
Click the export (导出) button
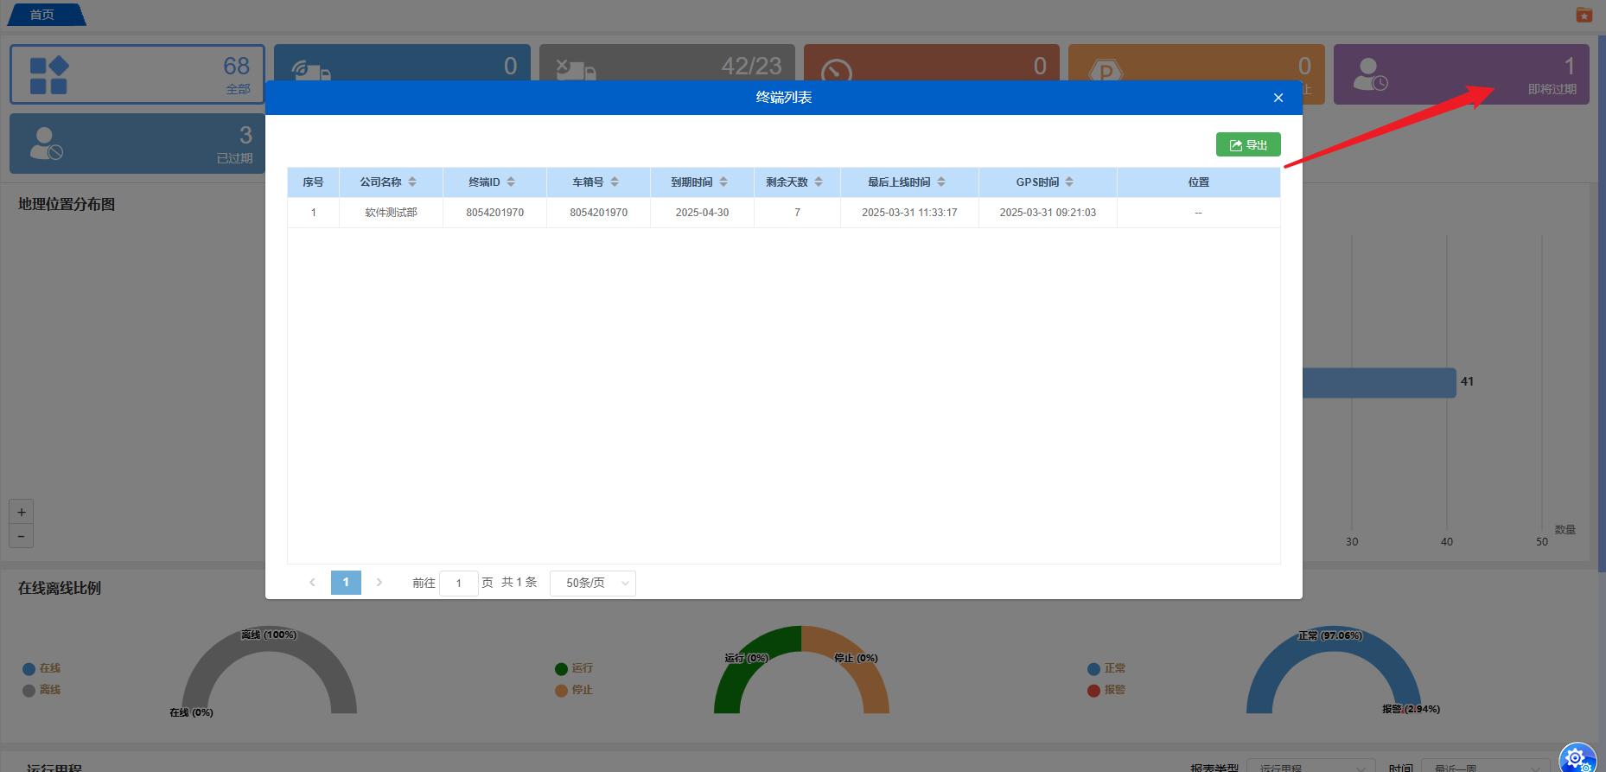[x=1247, y=145]
